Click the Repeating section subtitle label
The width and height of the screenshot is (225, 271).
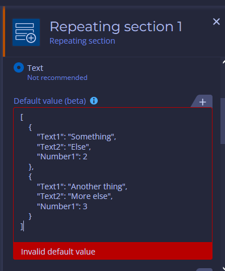pos(82,41)
